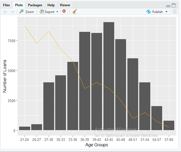
Task: Minimize the Plots pane
Action: 168,6
